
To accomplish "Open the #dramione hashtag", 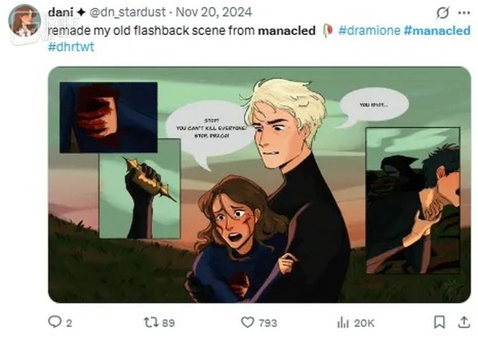I will click(368, 30).
